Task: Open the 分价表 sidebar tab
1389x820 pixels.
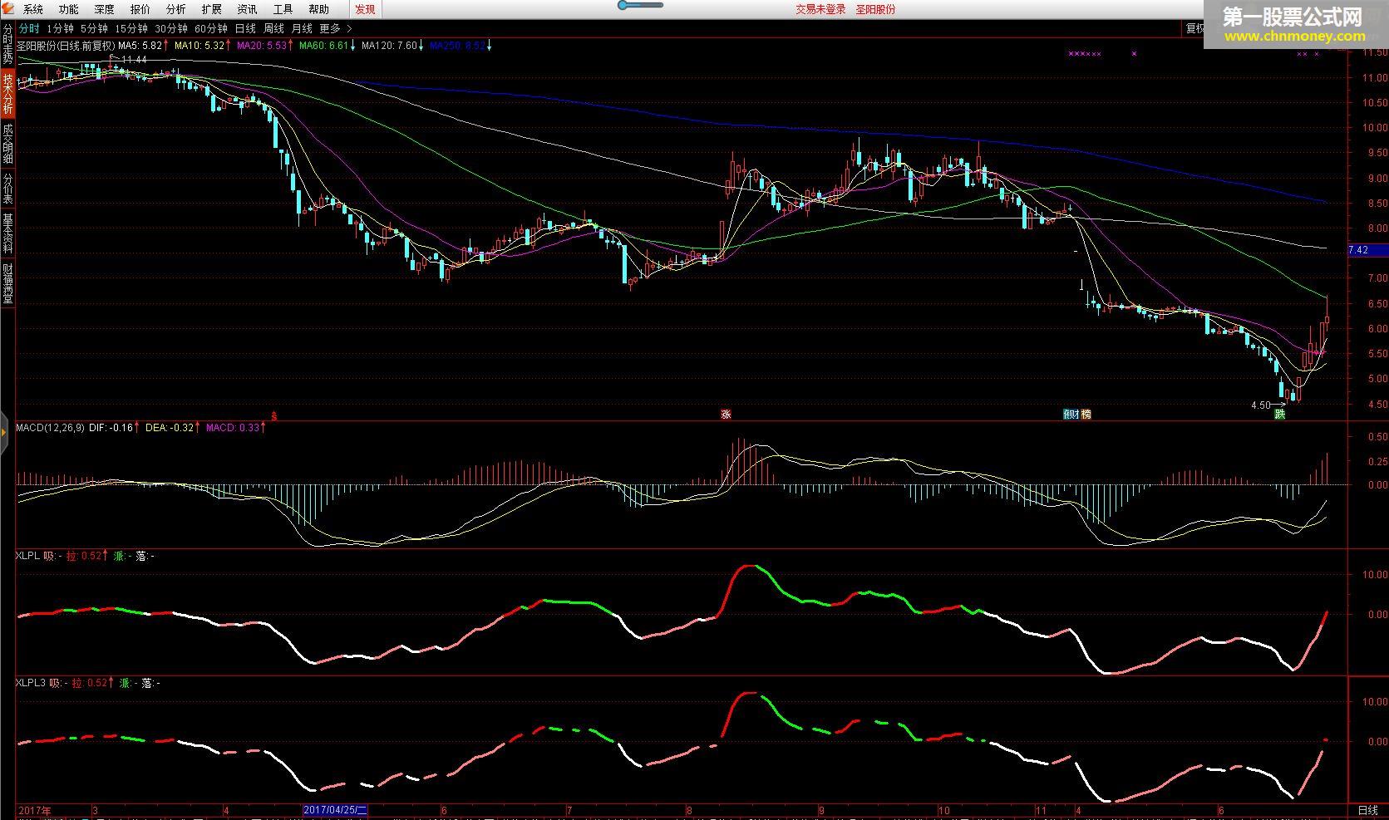Action: (7, 189)
